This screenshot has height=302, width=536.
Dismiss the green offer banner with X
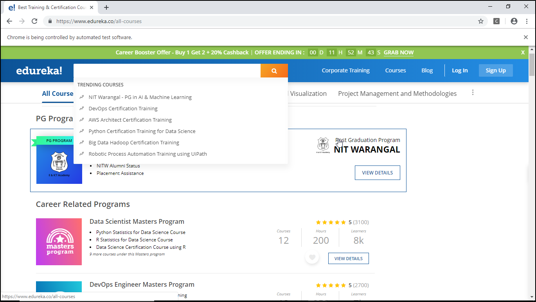(x=523, y=52)
